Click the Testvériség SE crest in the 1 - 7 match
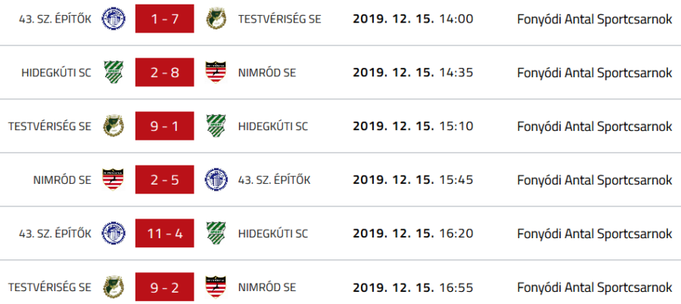Viewport: 681px width, 304px height. coord(216,18)
